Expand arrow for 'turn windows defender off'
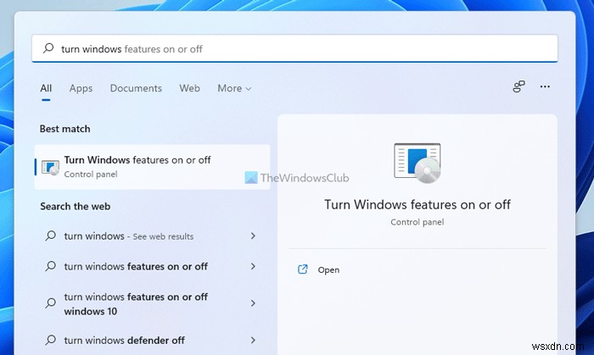 point(253,340)
